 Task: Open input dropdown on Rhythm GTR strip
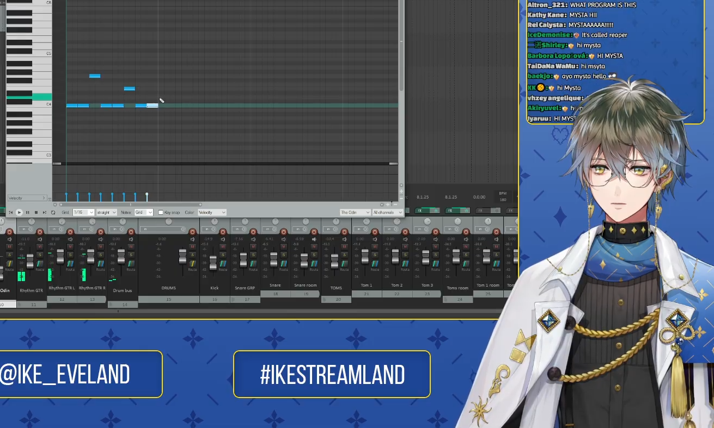[x=26, y=229]
